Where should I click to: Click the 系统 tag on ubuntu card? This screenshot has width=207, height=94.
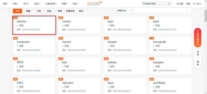(x=15, y=18)
